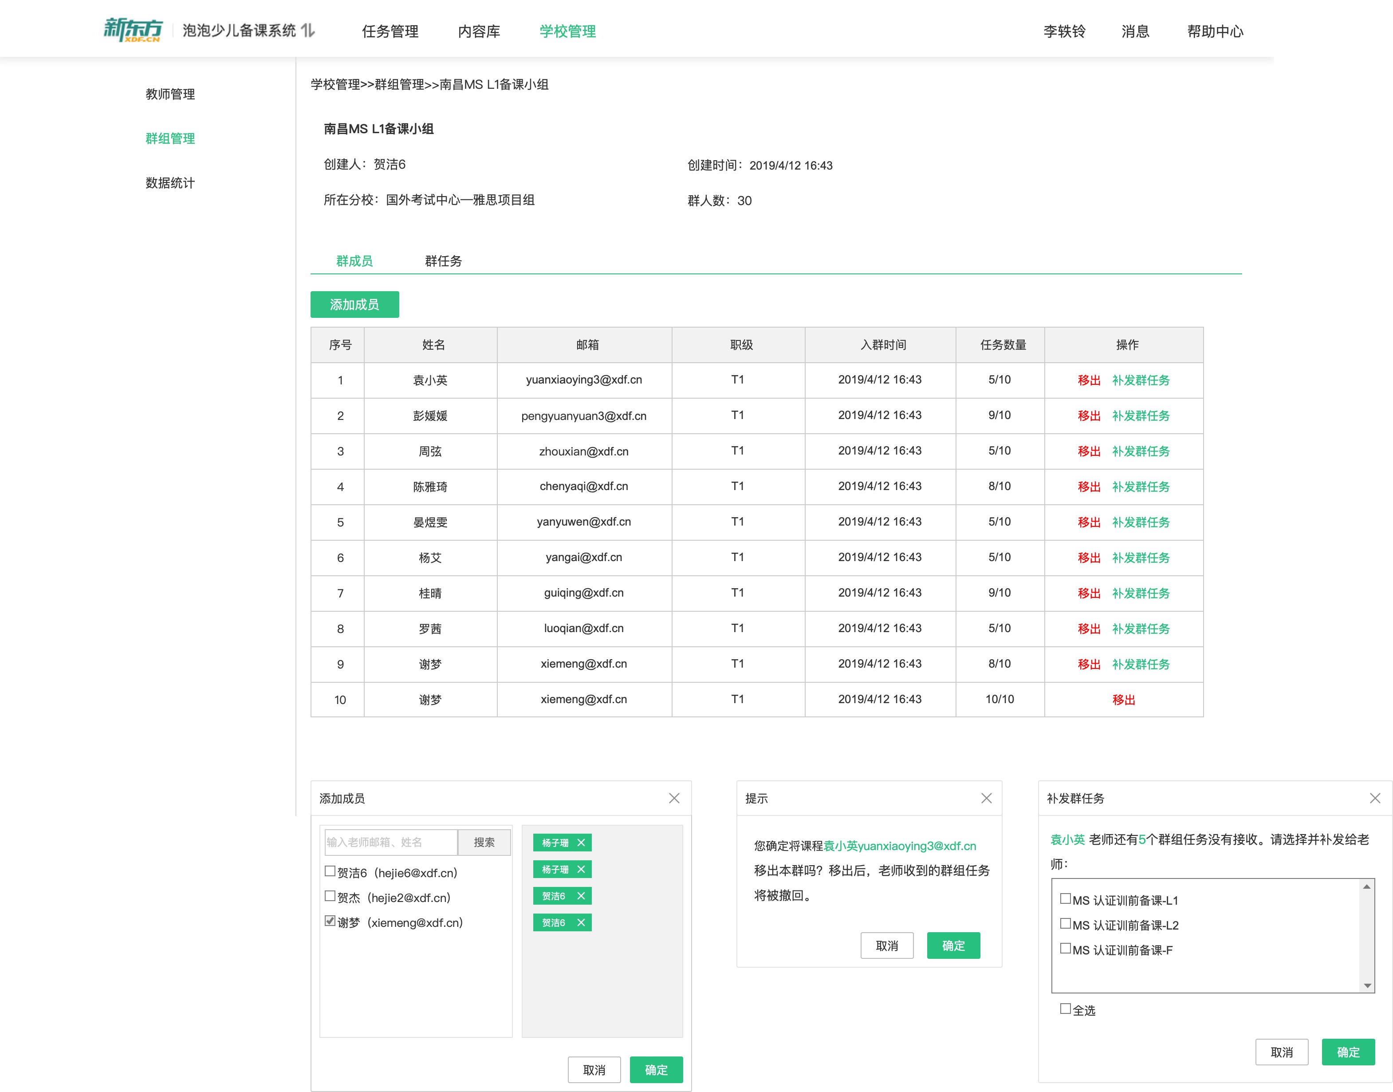1393x1092 pixels.
Task: Click the scroll-down arrow in the 补发群任务 list
Action: click(1367, 985)
